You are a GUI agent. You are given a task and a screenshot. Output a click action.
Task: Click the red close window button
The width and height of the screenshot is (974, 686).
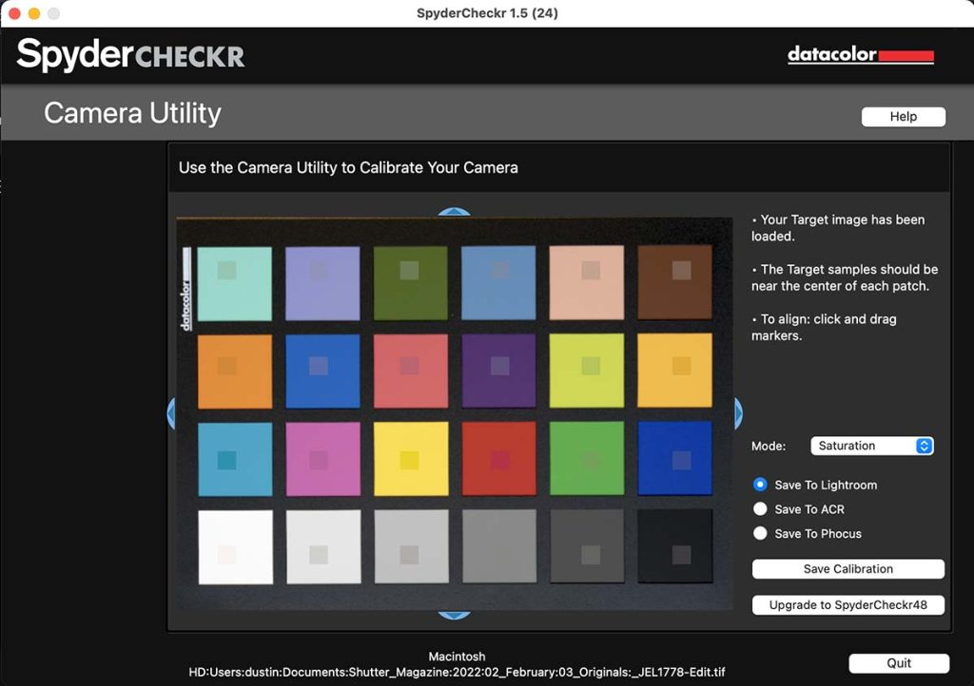tap(14, 13)
